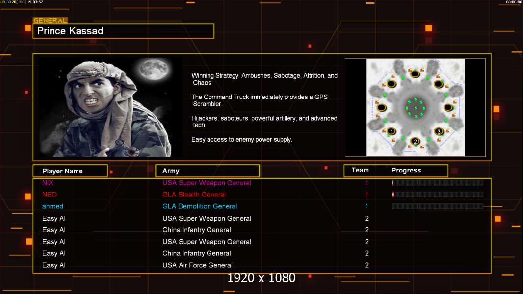Click start position 2 on the minimap

click(x=415, y=141)
